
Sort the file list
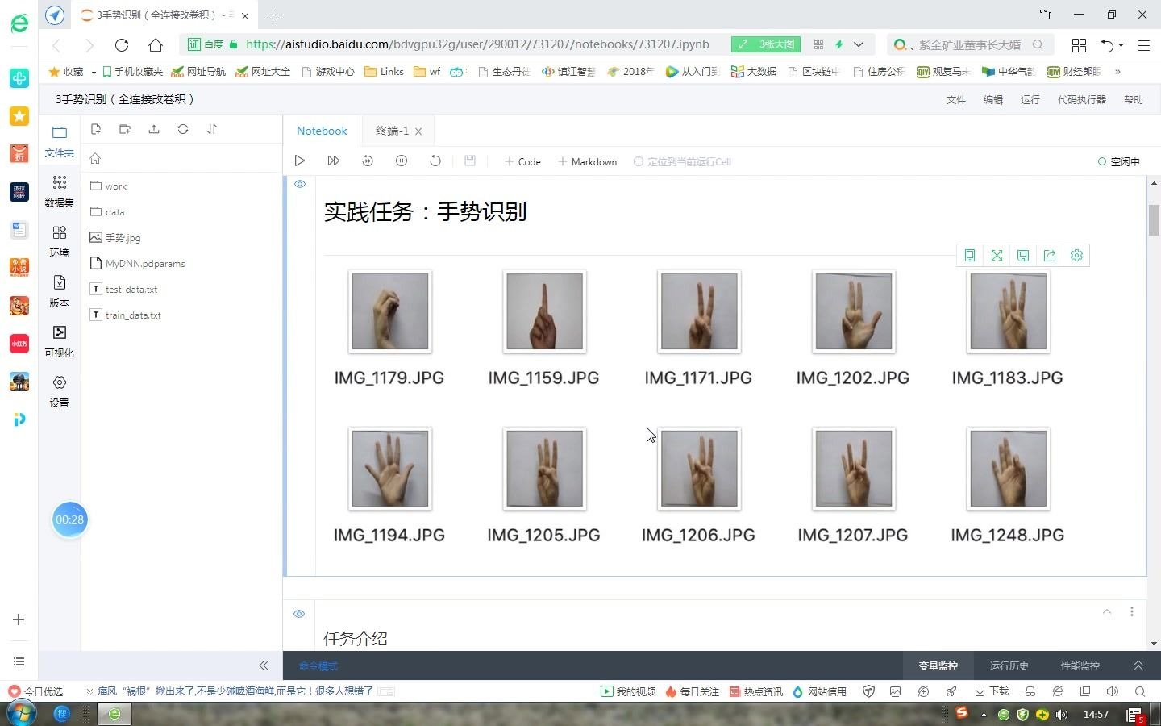tap(212, 129)
